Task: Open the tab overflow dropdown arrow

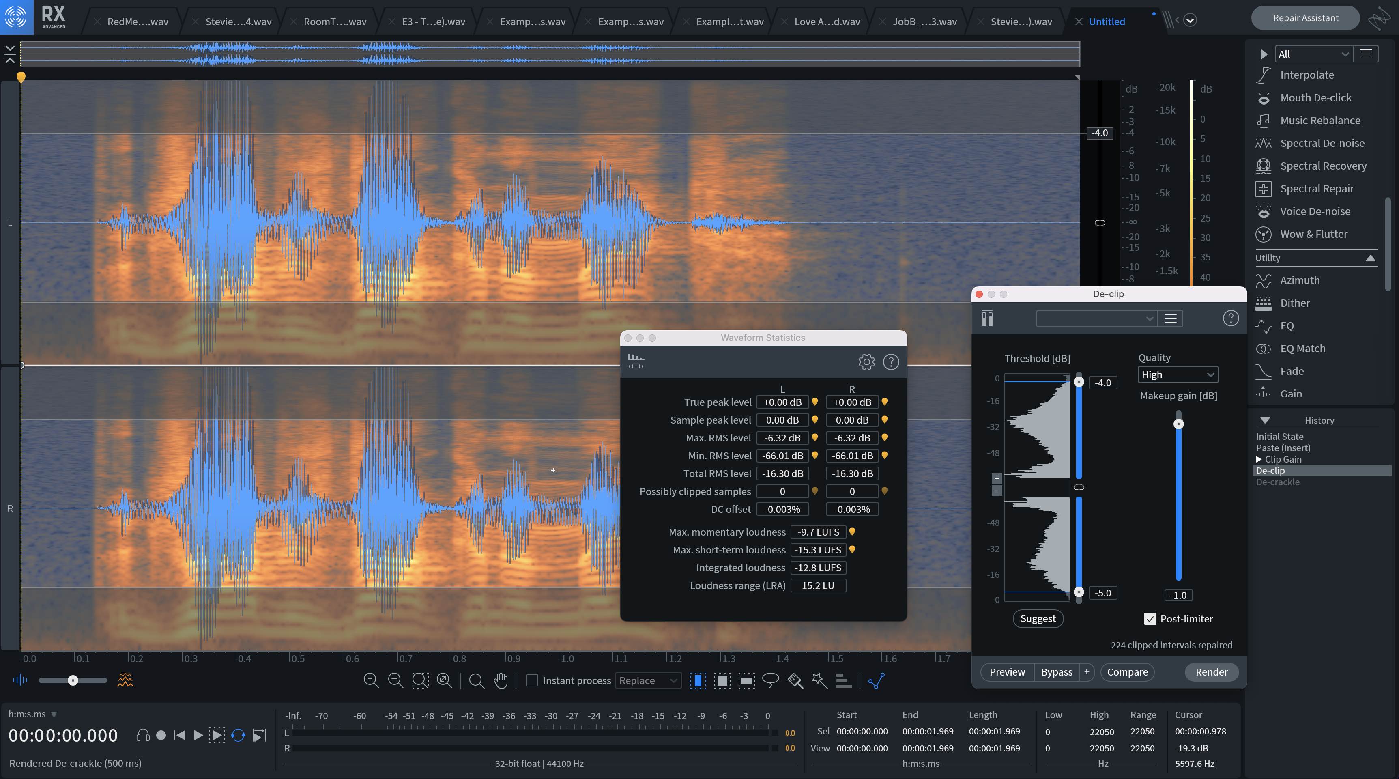Action: (1190, 21)
